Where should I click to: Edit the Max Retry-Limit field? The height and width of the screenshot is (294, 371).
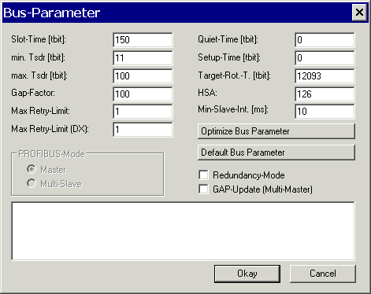pyautogui.click(x=143, y=112)
